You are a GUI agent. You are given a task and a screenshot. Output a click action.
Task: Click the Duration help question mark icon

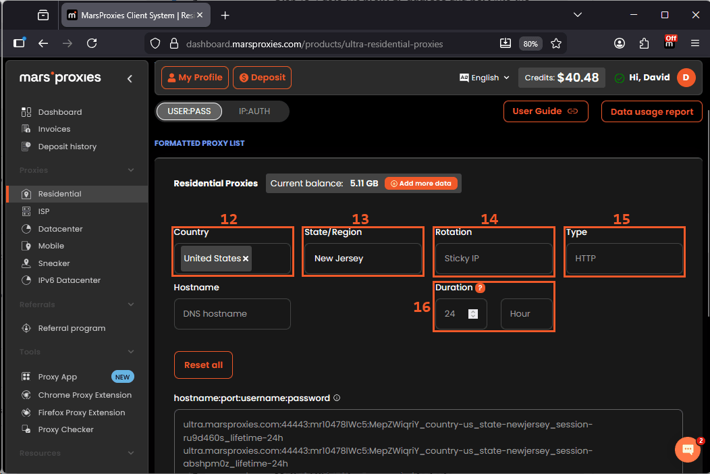[480, 288]
